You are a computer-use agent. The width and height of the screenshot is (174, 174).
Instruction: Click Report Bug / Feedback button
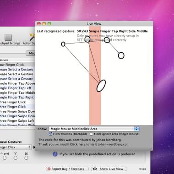pyautogui.click(x=67, y=169)
